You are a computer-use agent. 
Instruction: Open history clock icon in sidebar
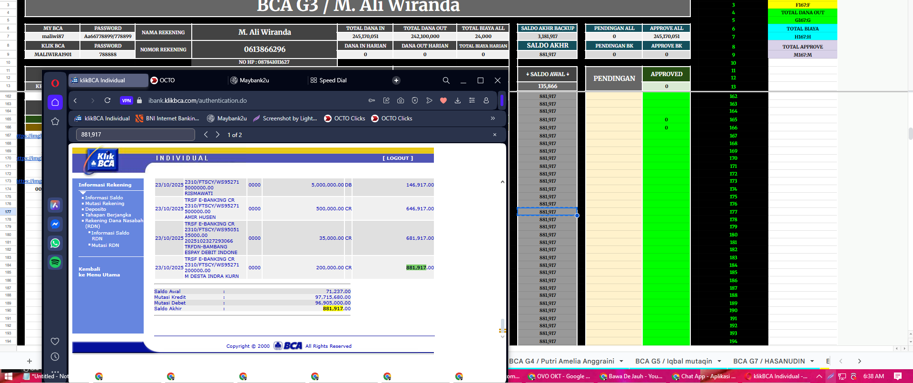pos(55,356)
